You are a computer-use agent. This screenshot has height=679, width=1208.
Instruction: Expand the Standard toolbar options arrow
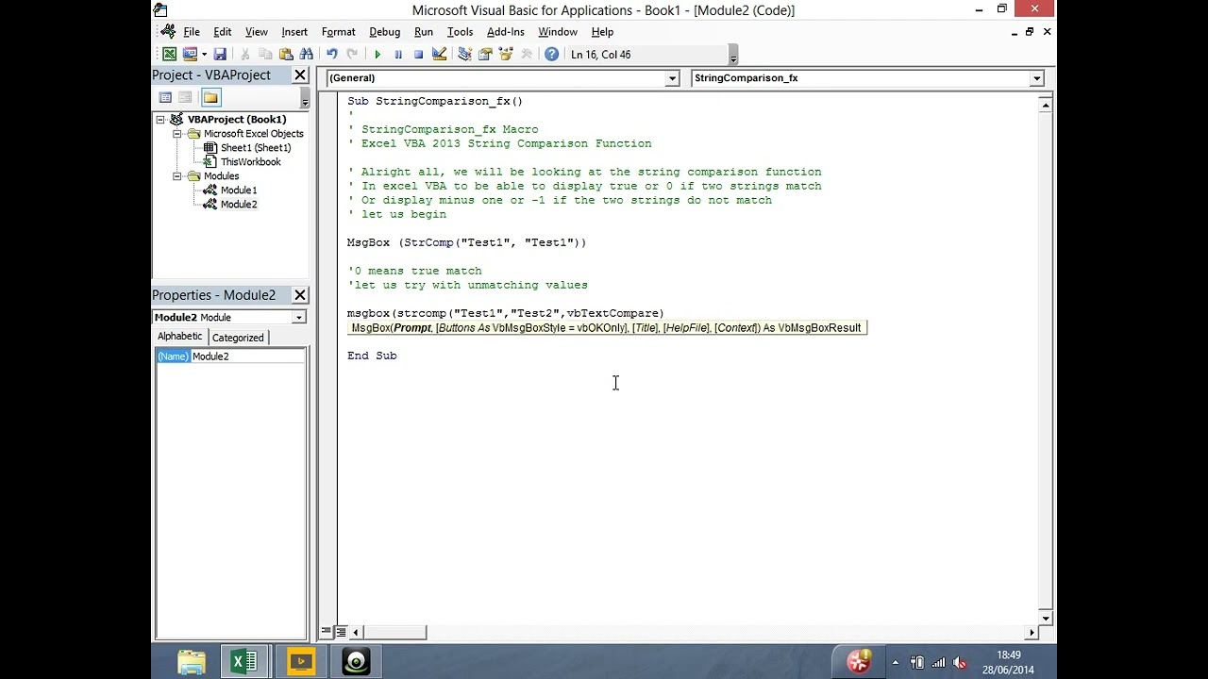[x=733, y=56]
